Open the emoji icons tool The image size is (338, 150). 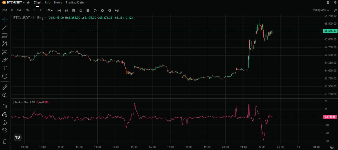[5, 76]
